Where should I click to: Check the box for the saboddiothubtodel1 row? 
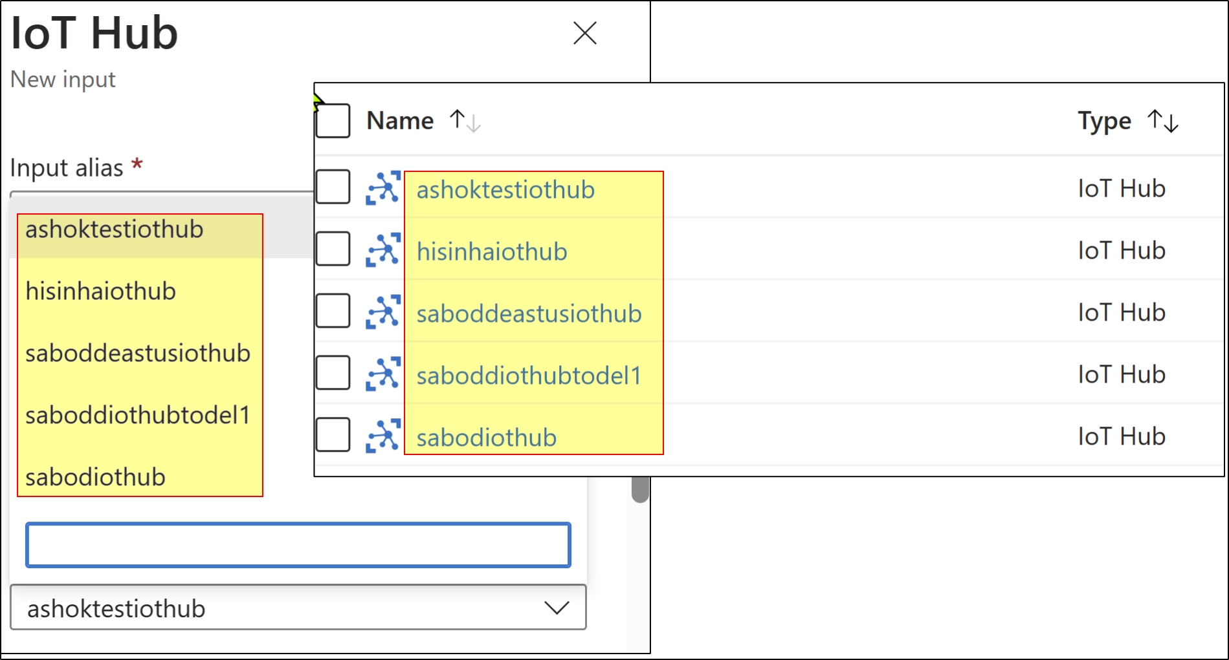click(333, 373)
